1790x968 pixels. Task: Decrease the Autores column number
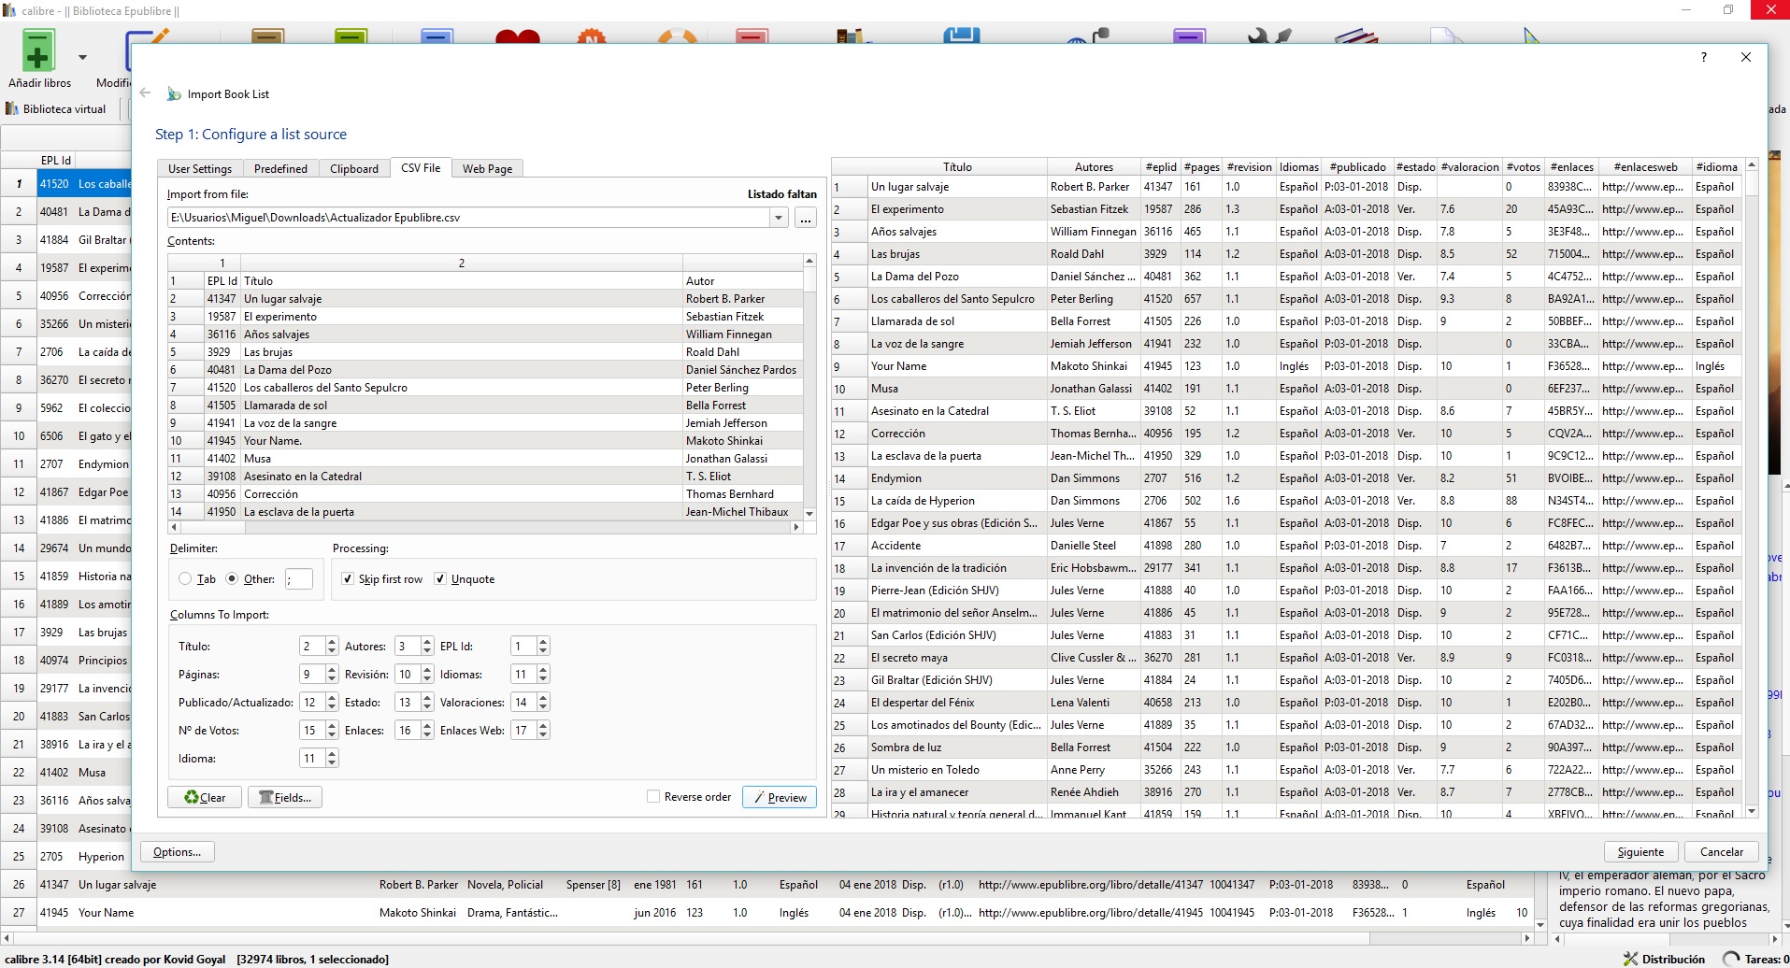(x=427, y=651)
